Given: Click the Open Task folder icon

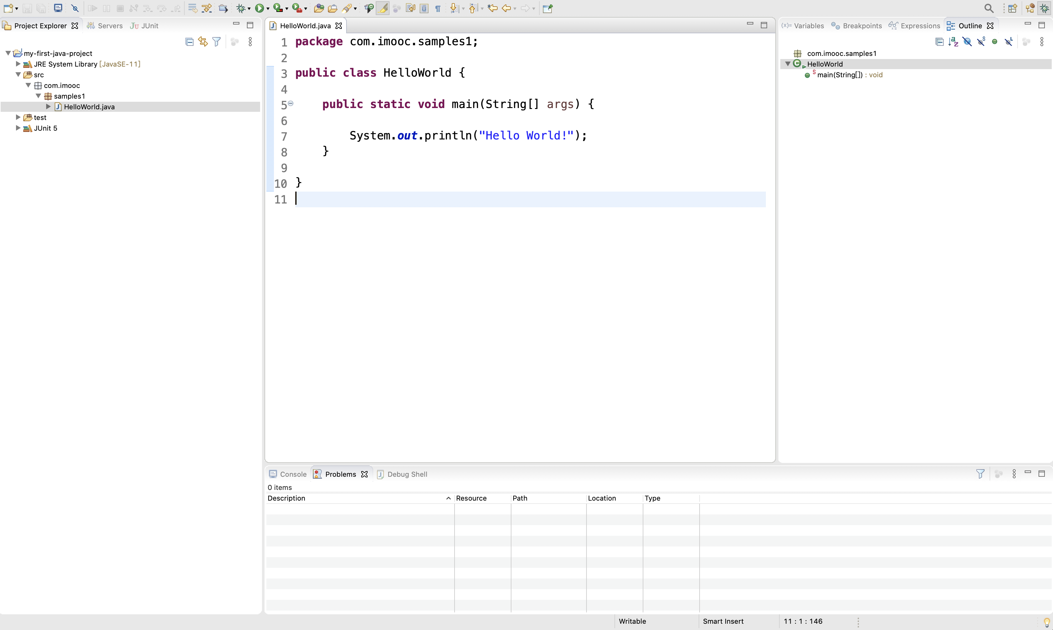Looking at the screenshot, I should tap(333, 8).
